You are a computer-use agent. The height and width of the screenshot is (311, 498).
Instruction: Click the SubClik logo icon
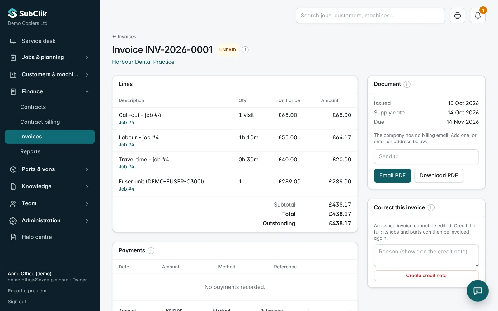pos(12,13)
